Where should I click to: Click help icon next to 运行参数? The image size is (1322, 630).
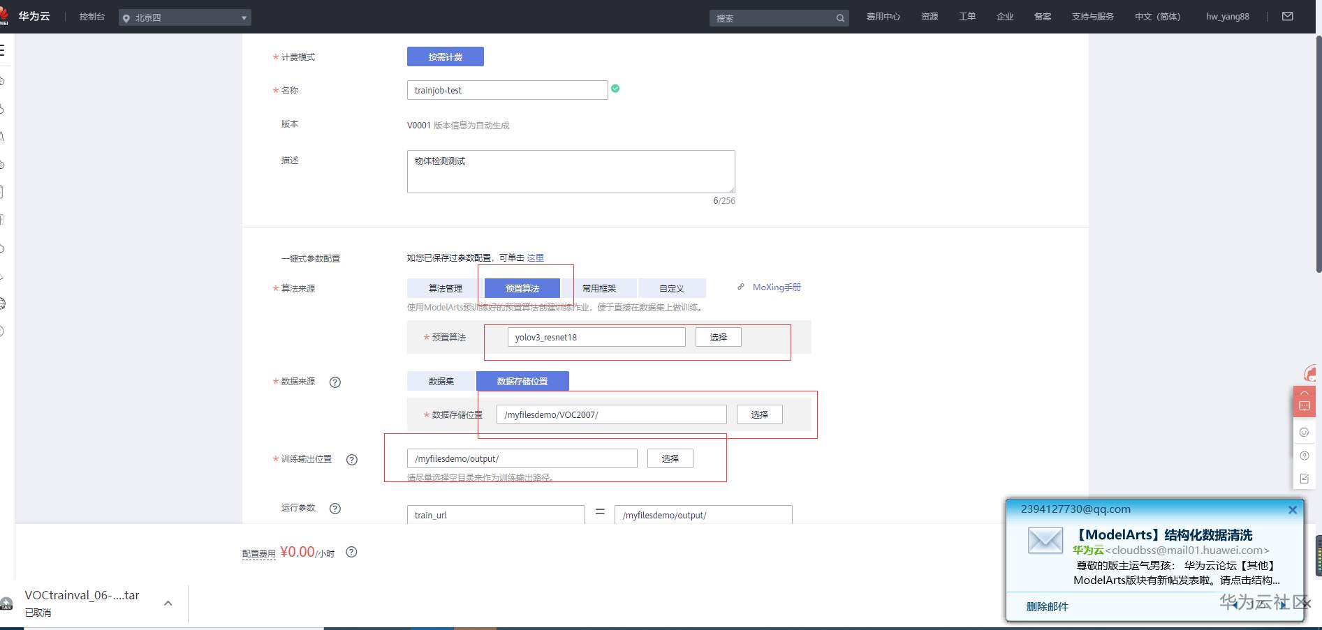click(x=335, y=509)
